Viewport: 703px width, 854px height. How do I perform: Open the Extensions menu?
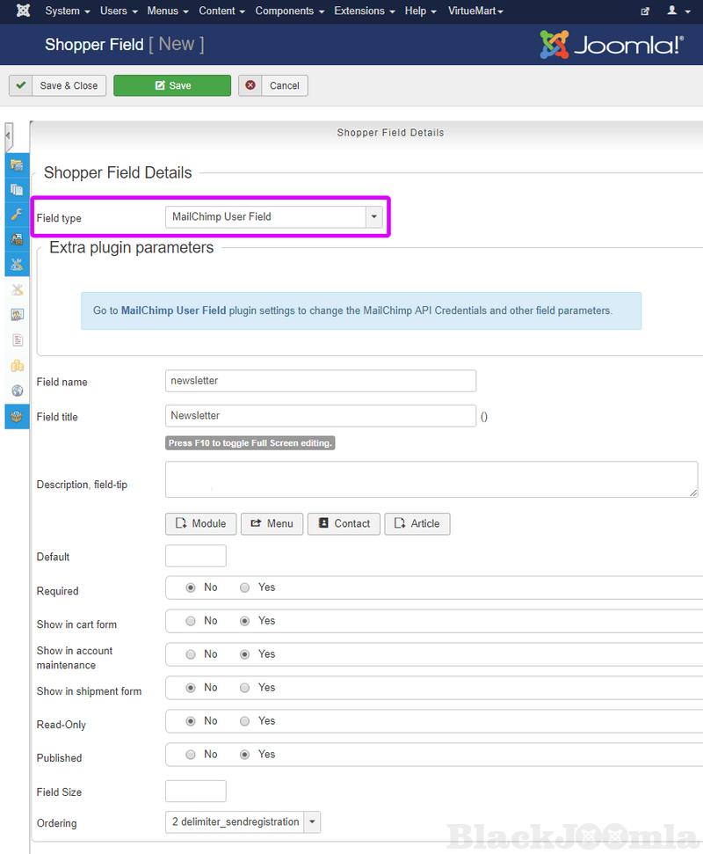[364, 11]
